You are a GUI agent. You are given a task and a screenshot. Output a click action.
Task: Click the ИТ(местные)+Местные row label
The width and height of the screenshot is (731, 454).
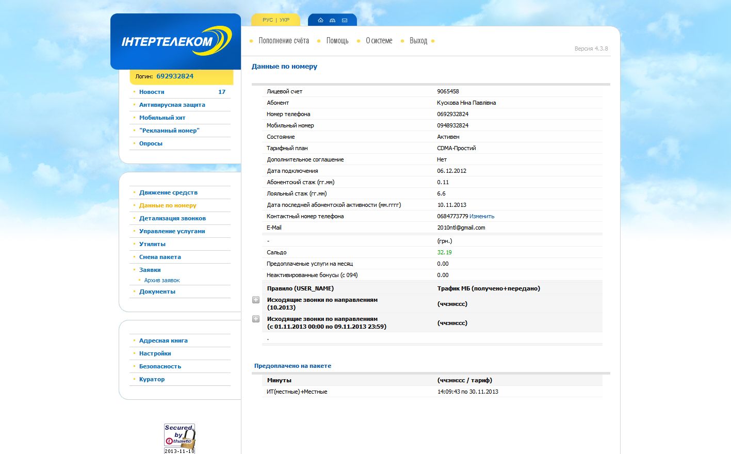[x=297, y=392]
